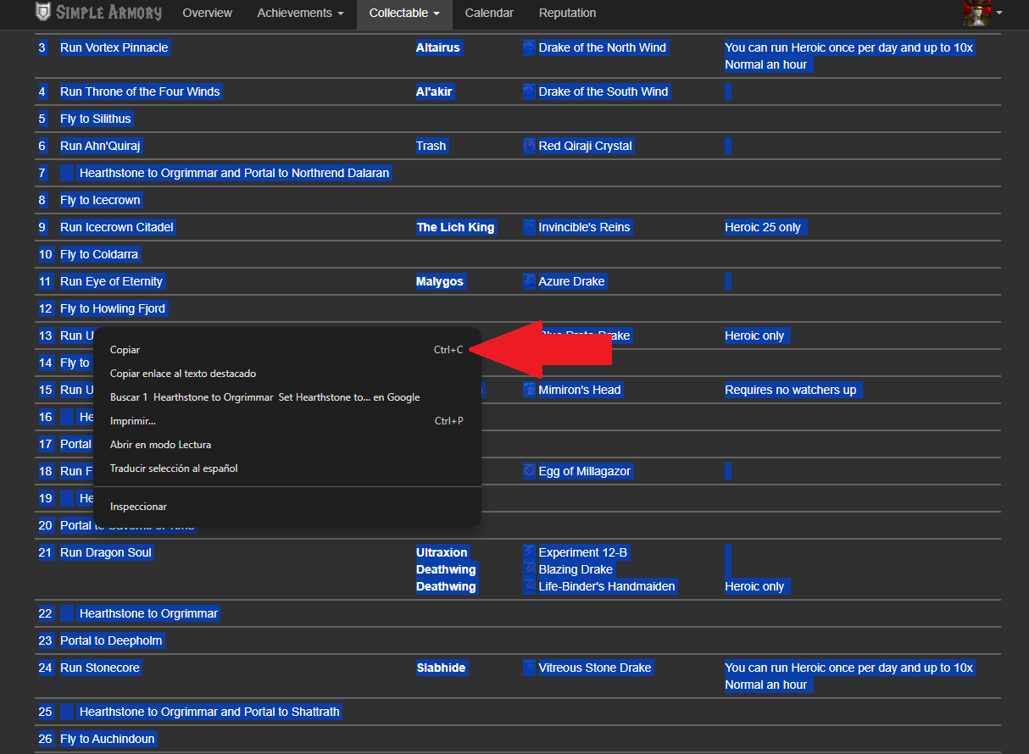Click the Red Qiraji Crystal mount icon
Image resolution: width=1029 pixels, height=754 pixels.
click(x=529, y=146)
